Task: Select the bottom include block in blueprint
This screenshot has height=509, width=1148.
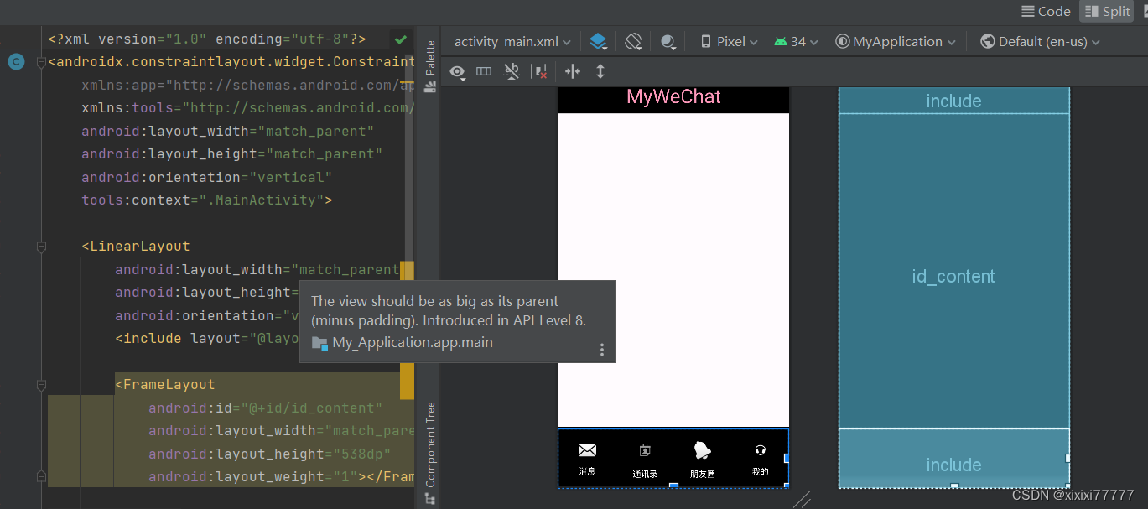Action: coord(954,458)
